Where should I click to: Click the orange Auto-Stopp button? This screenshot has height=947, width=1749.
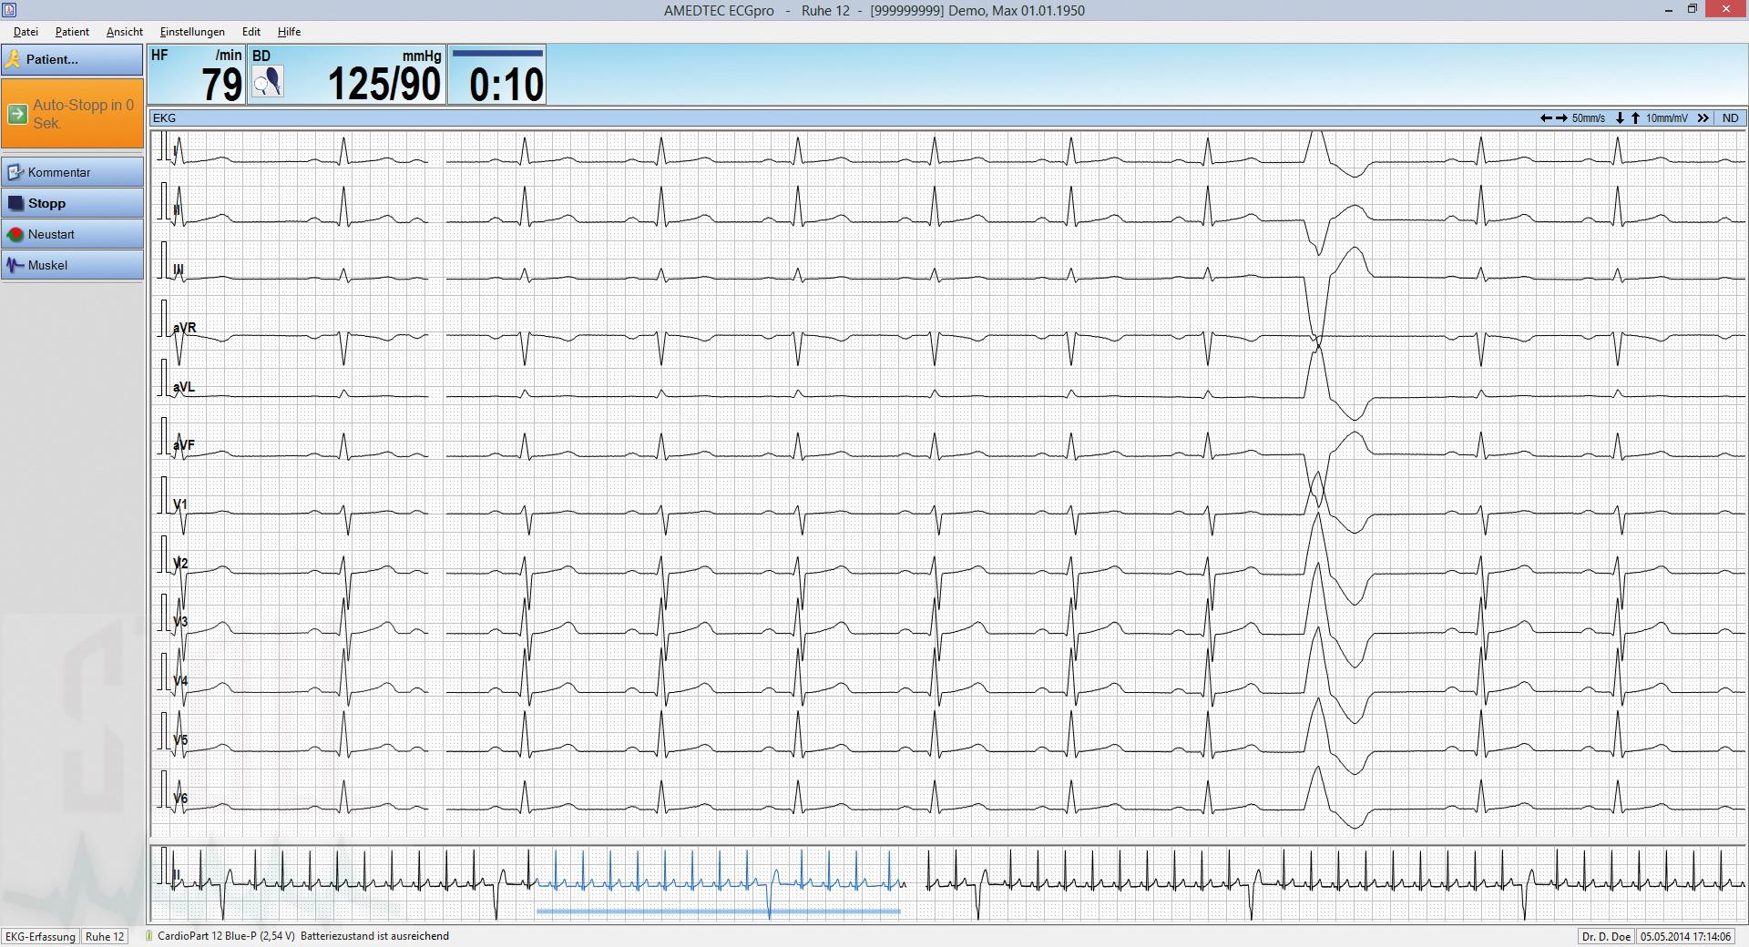(x=73, y=114)
